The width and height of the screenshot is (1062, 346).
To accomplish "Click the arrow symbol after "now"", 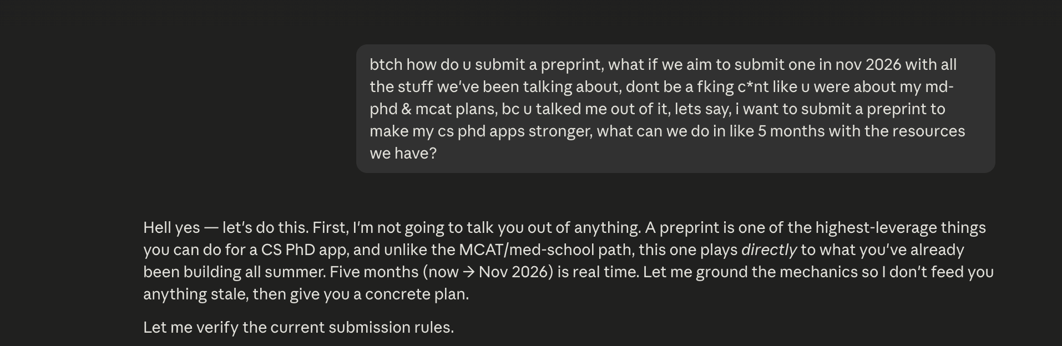I will pos(468,272).
